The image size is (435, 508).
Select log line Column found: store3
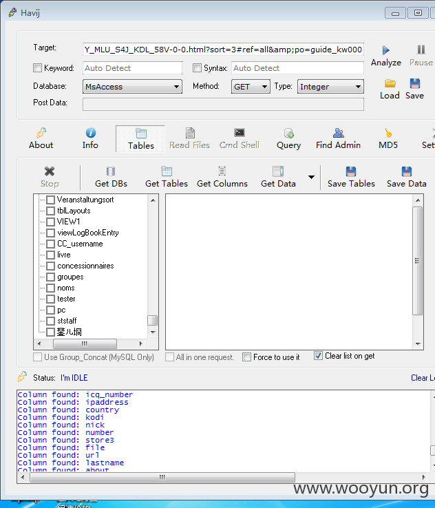[x=66, y=441]
